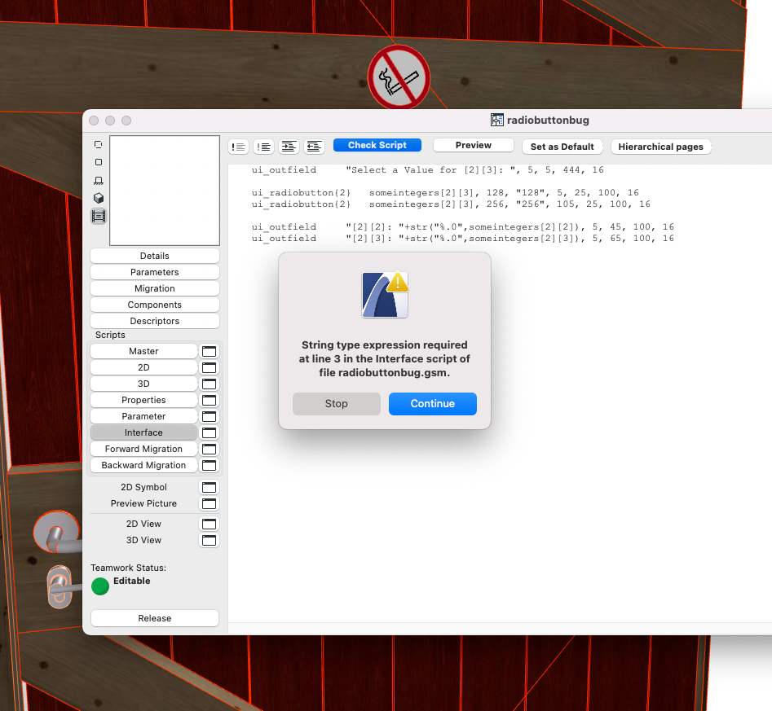The image size is (772, 711).
Task: Select the 2D full view preview icon (solid square)
Action: point(99,162)
